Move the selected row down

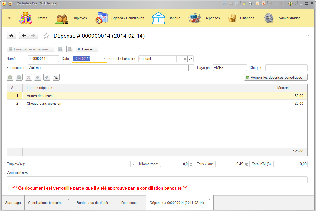click(47, 77)
